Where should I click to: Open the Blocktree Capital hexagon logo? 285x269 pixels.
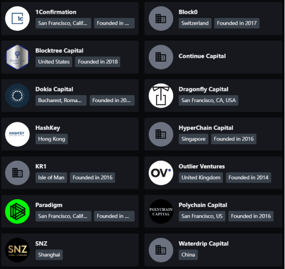[x=17, y=57]
